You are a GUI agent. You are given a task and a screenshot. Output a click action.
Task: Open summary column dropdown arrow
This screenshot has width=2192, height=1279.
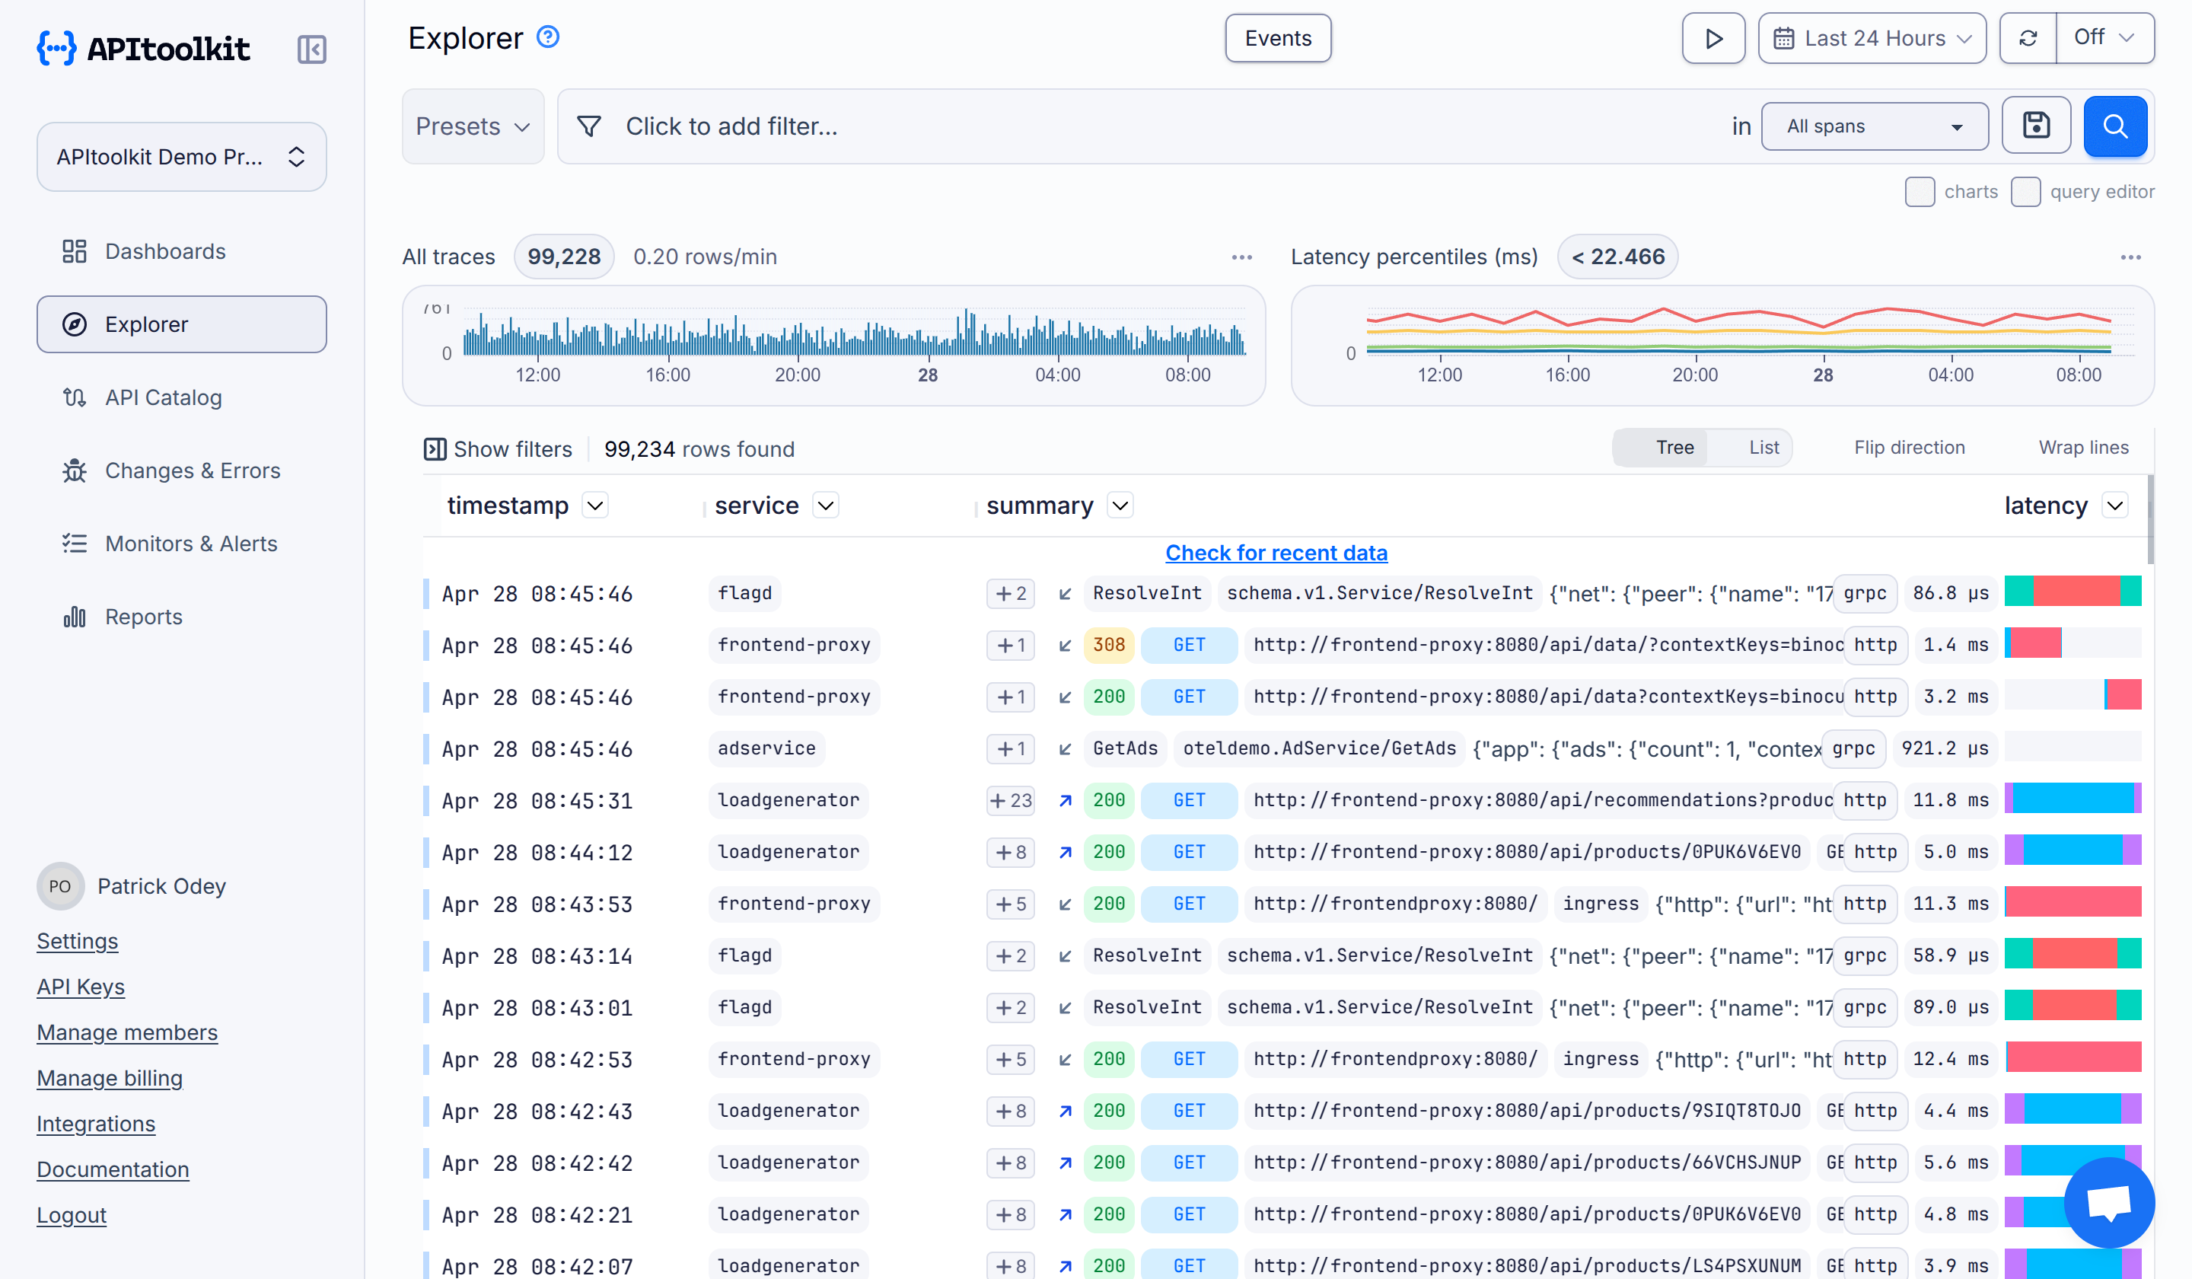1120,506
